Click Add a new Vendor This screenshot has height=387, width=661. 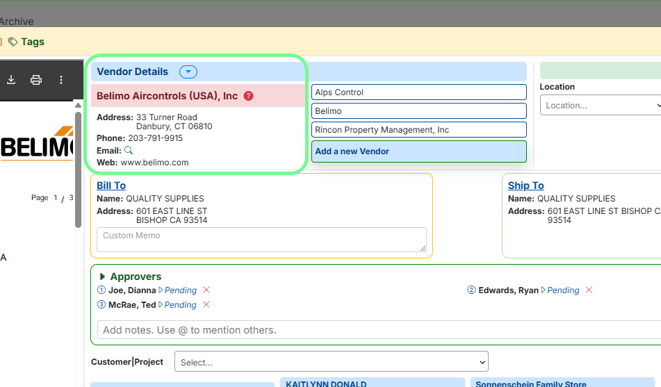[x=418, y=151]
